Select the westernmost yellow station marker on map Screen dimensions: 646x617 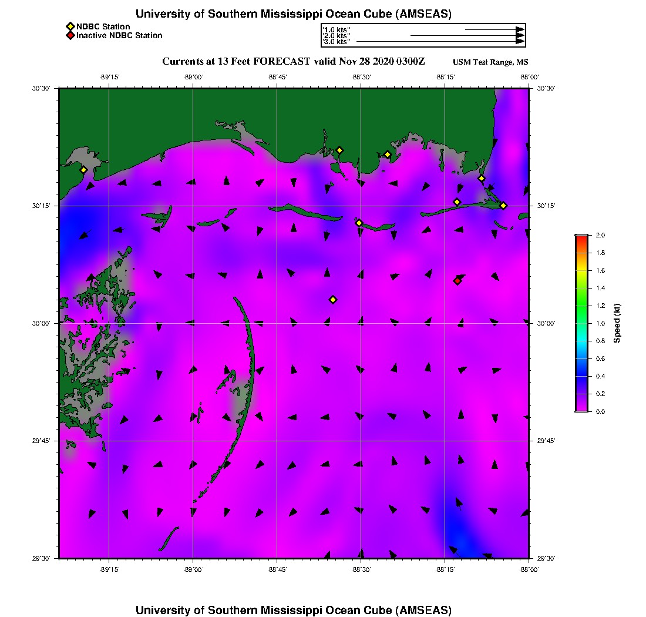(x=83, y=170)
